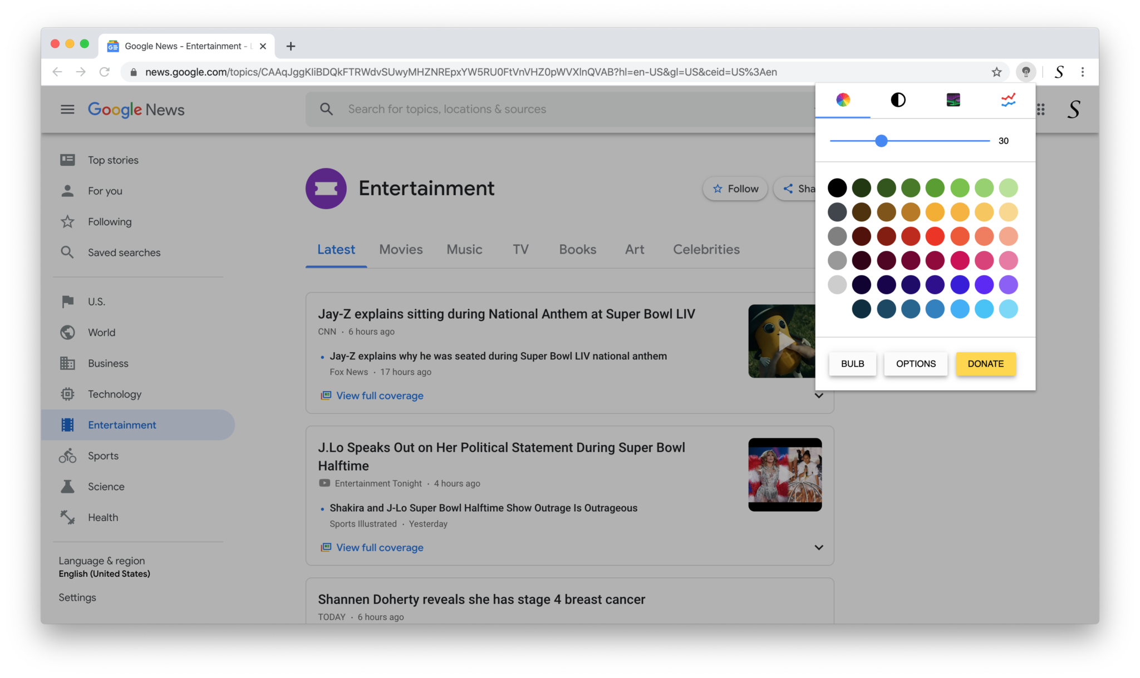Play the Jay-Z story video thumbnail

pos(782,341)
